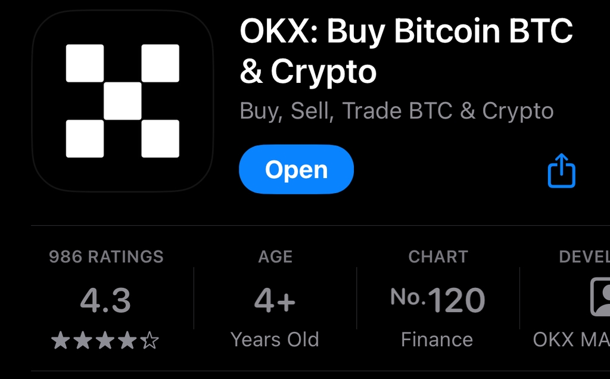Select the CHART header label
610x379 pixels.
click(438, 257)
